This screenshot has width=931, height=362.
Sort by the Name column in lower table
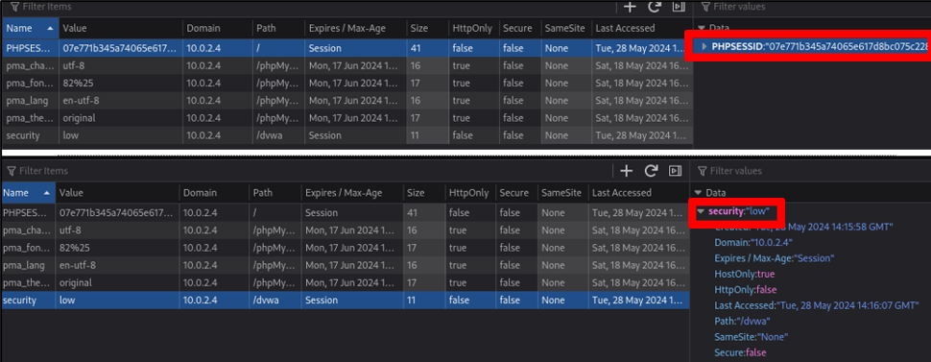click(x=29, y=193)
